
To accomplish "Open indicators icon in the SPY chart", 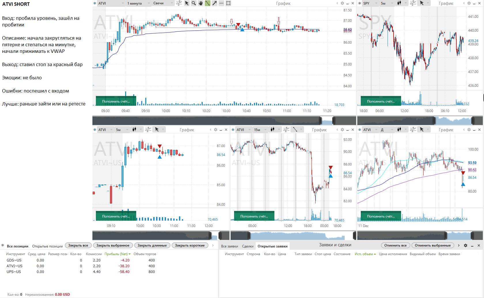I will tap(413, 3).
